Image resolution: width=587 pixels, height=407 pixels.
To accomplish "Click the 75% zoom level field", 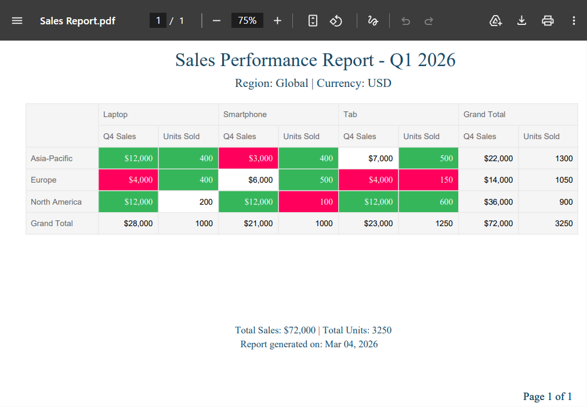I will 247,20.
